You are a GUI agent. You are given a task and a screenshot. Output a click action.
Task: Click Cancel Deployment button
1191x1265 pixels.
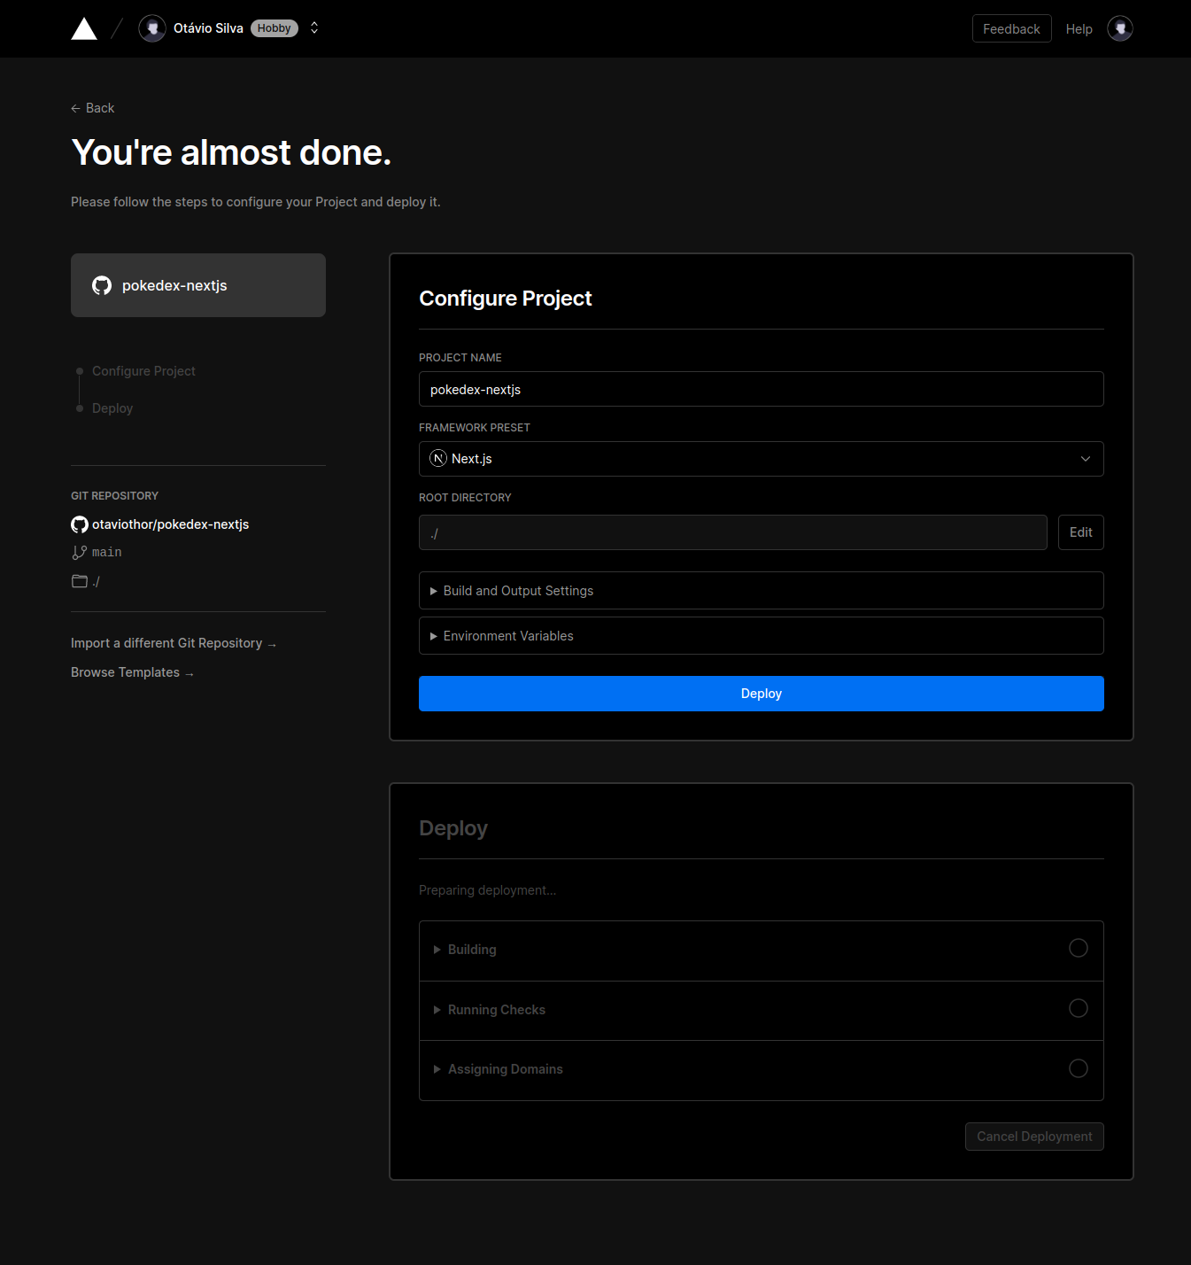point(1034,1137)
